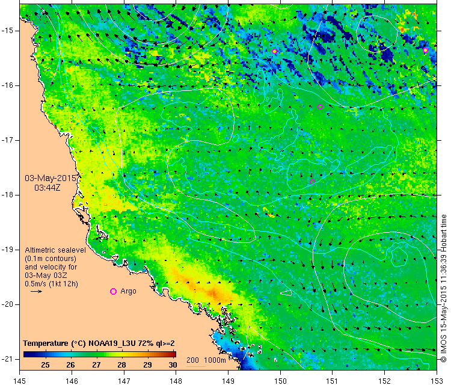Click Argo float marker near 150.8°E, 16.4°S
This screenshot has width=451, height=385.
point(320,106)
